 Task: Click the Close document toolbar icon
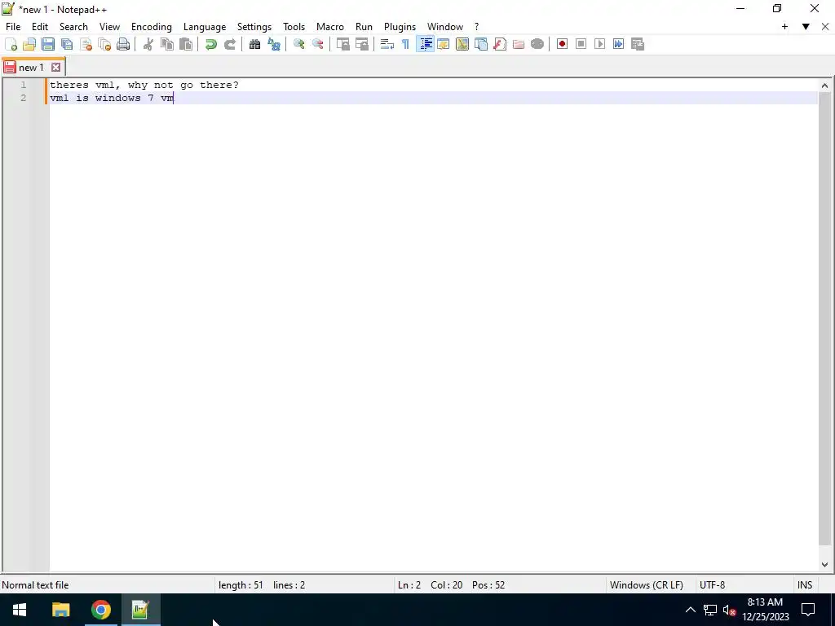click(86, 44)
